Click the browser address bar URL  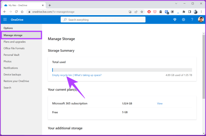[53, 12]
